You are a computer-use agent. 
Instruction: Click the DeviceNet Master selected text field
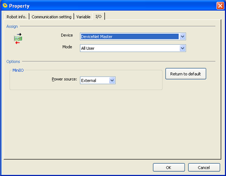coord(129,37)
